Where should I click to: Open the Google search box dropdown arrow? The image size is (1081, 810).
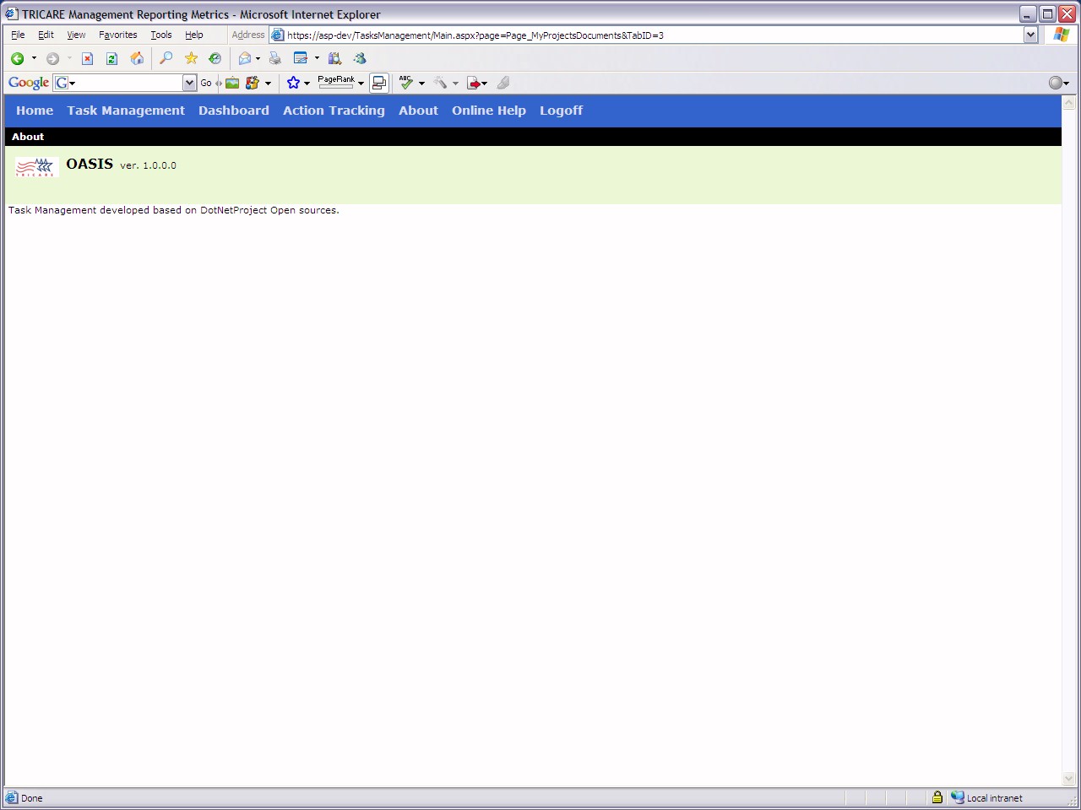point(189,83)
